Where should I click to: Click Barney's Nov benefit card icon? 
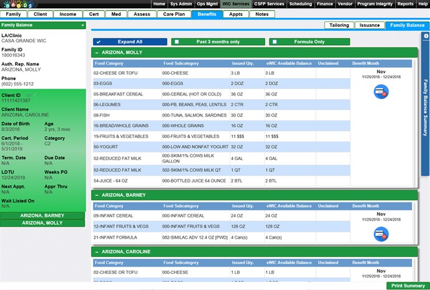click(381, 234)
